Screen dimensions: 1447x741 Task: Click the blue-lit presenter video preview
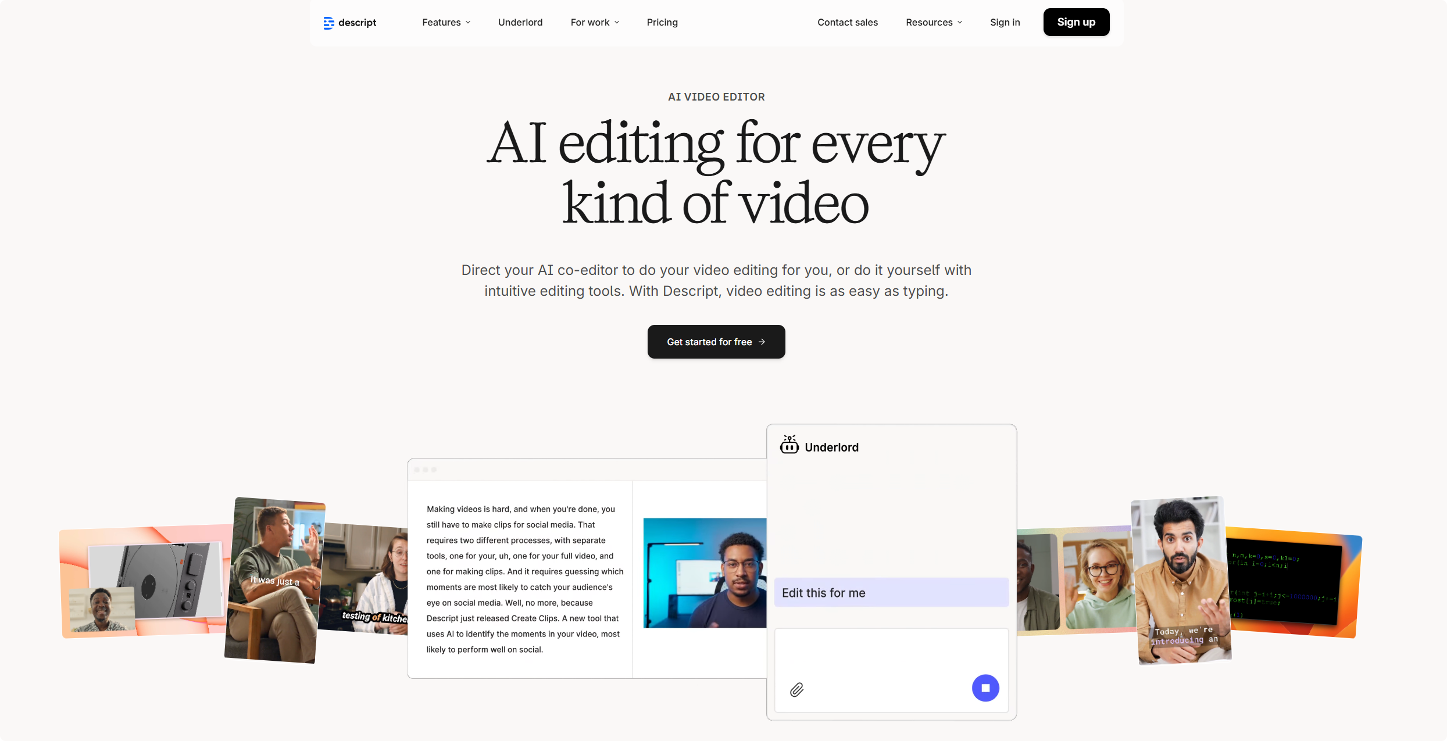pyautogui.click(x=704, y=572)
